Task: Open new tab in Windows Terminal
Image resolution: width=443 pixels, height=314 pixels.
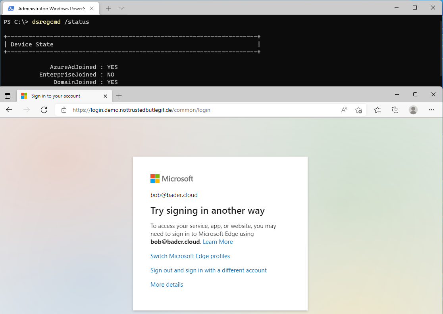Action: coord(108,8)
